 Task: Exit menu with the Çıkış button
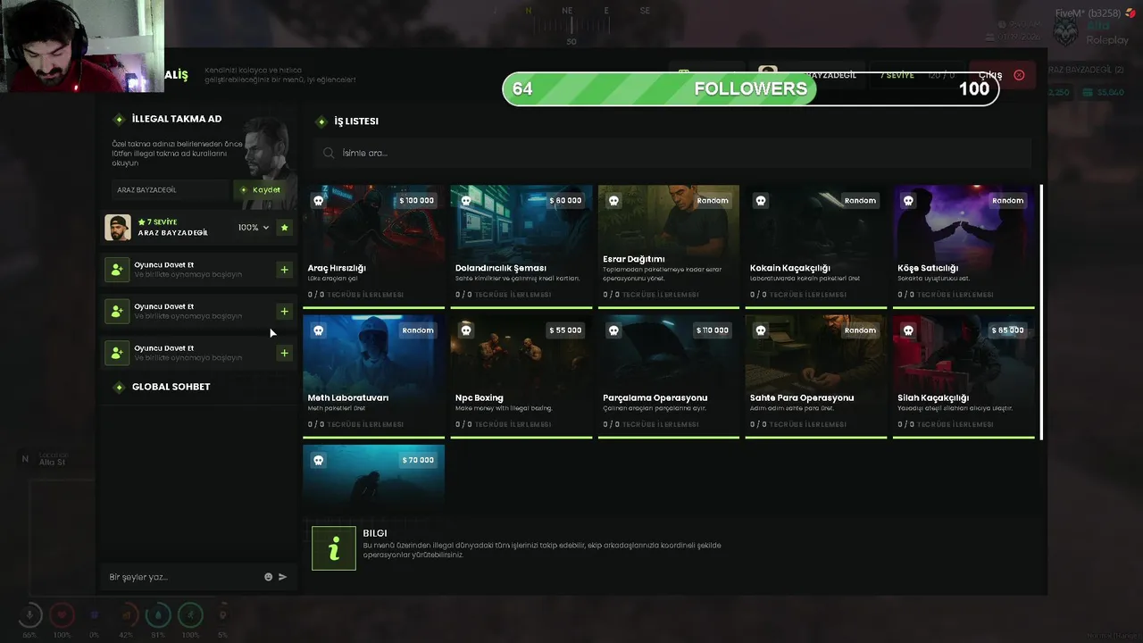[1003, 75]
